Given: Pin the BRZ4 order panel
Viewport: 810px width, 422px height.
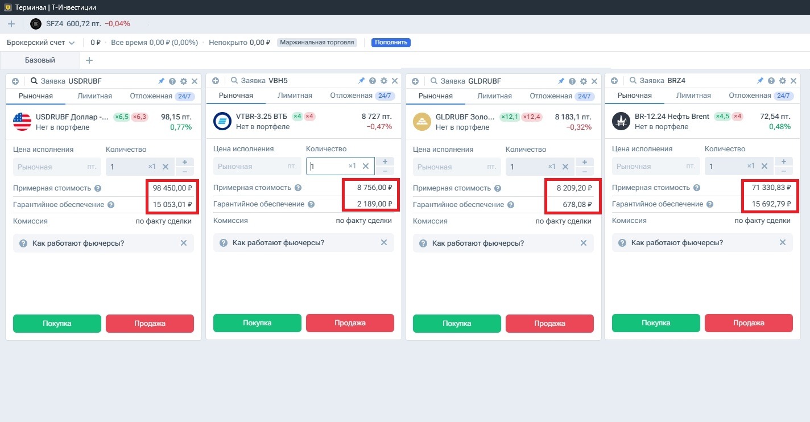Looking at the screenshot, I should (x=760, y=81).
